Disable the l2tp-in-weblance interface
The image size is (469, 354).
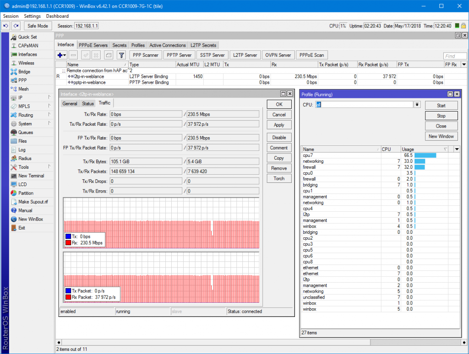(279, 137)
